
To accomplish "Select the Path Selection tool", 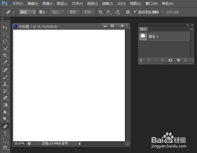I will 5,140.
